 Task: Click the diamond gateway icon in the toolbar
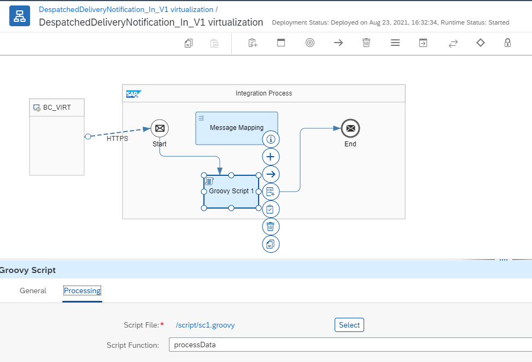[x=481, y=43]
